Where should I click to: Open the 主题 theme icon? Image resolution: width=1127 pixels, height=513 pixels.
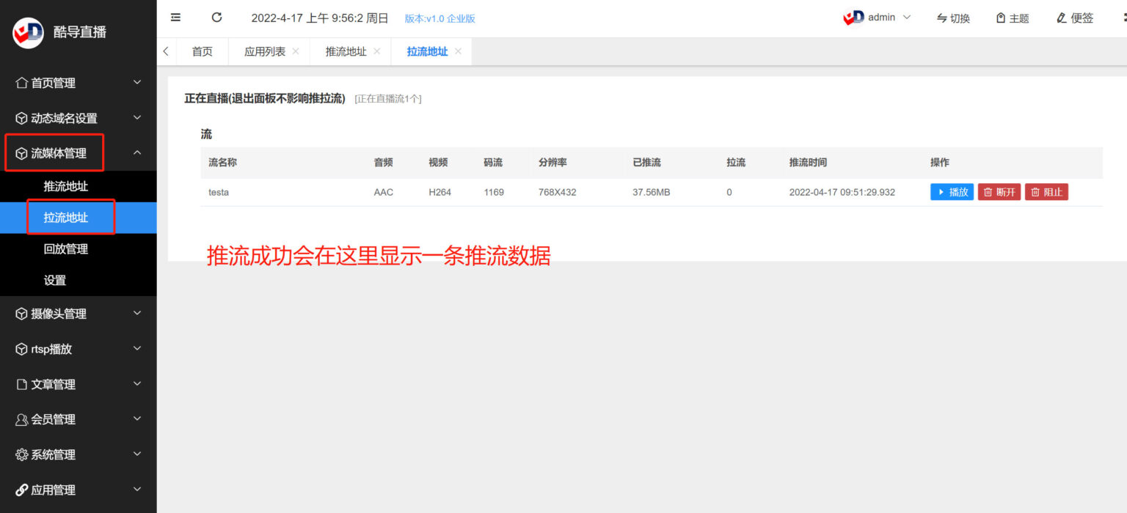[x=1001, y=18]
